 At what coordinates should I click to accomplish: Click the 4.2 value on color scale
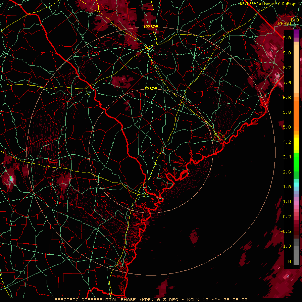point(287,142)
